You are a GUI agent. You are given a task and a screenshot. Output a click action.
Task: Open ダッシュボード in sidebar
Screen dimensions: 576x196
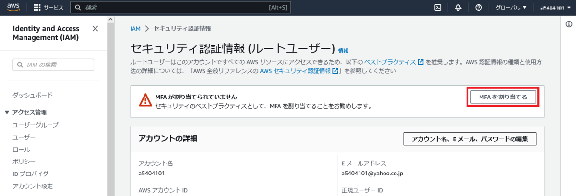(x=33, y=95)
